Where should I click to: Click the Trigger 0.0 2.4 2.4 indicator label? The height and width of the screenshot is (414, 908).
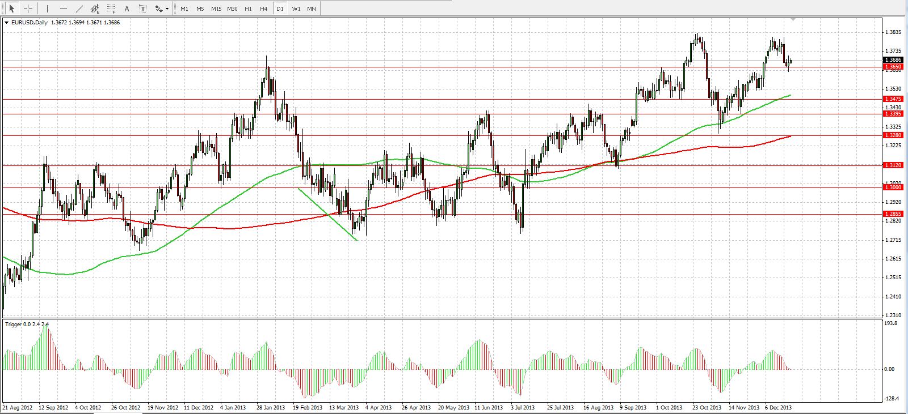(x=27, y=325)
